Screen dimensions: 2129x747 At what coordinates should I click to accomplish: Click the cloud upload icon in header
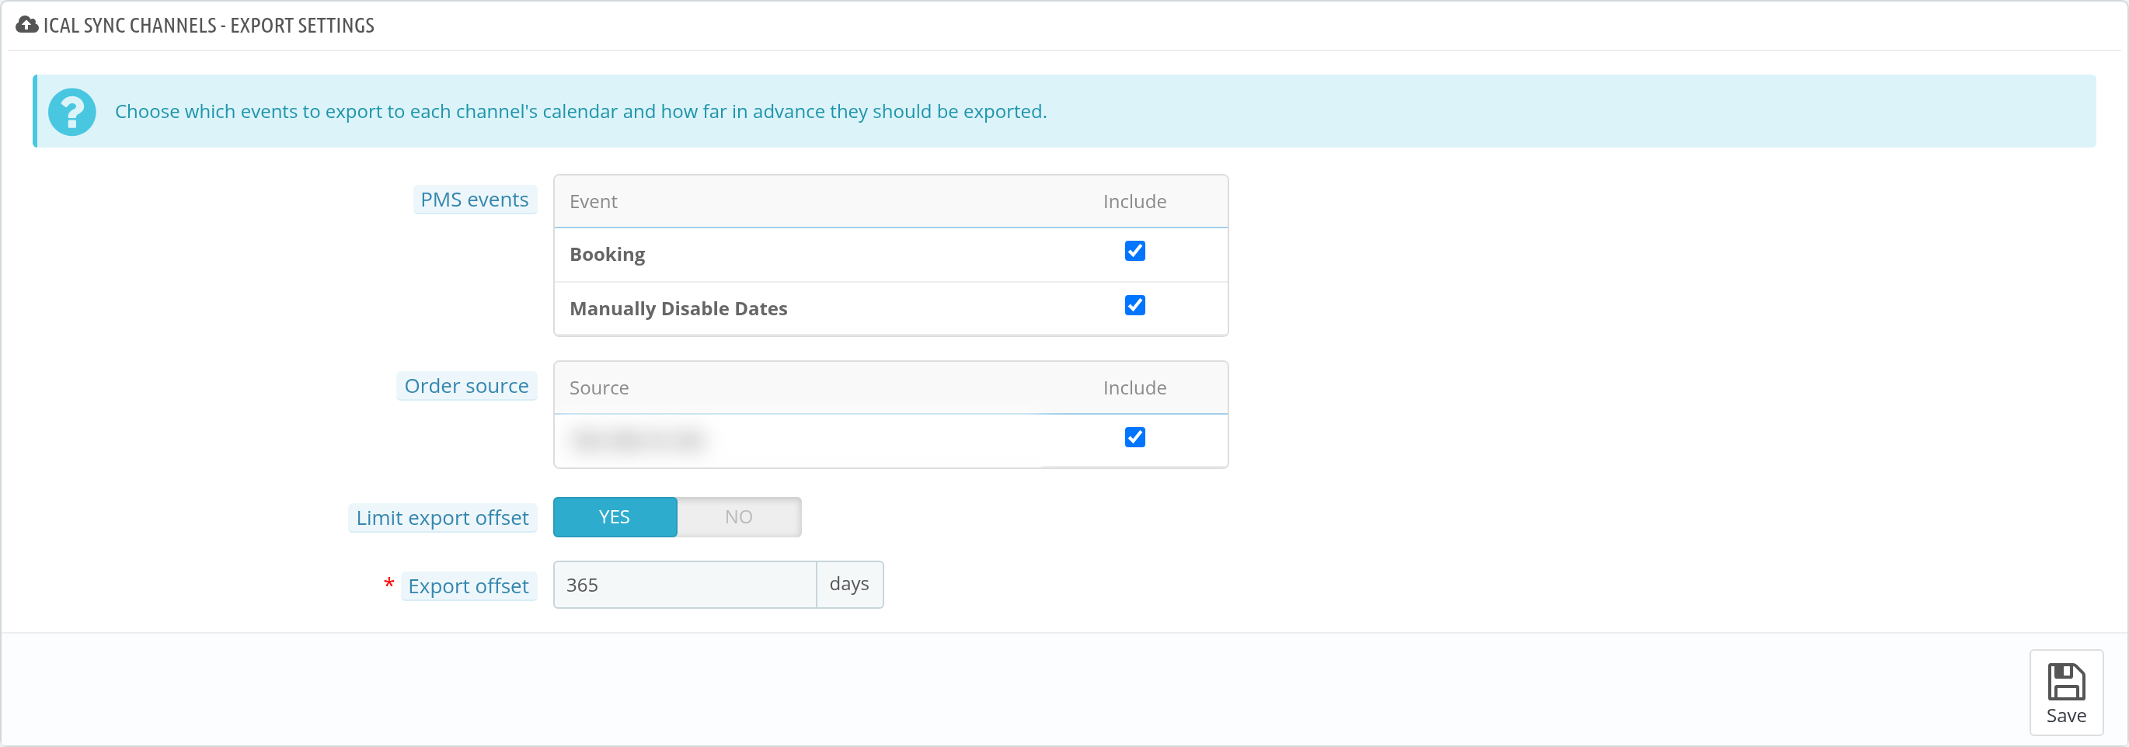coord(26,25)
